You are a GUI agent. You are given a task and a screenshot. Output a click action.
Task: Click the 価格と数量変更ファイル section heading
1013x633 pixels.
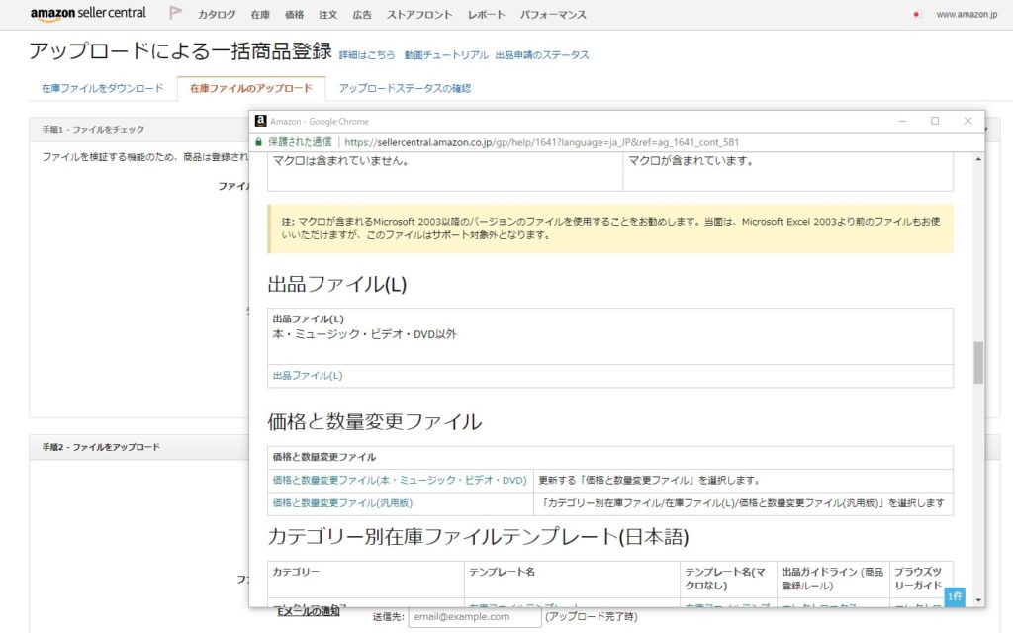(x=375, y=421)
